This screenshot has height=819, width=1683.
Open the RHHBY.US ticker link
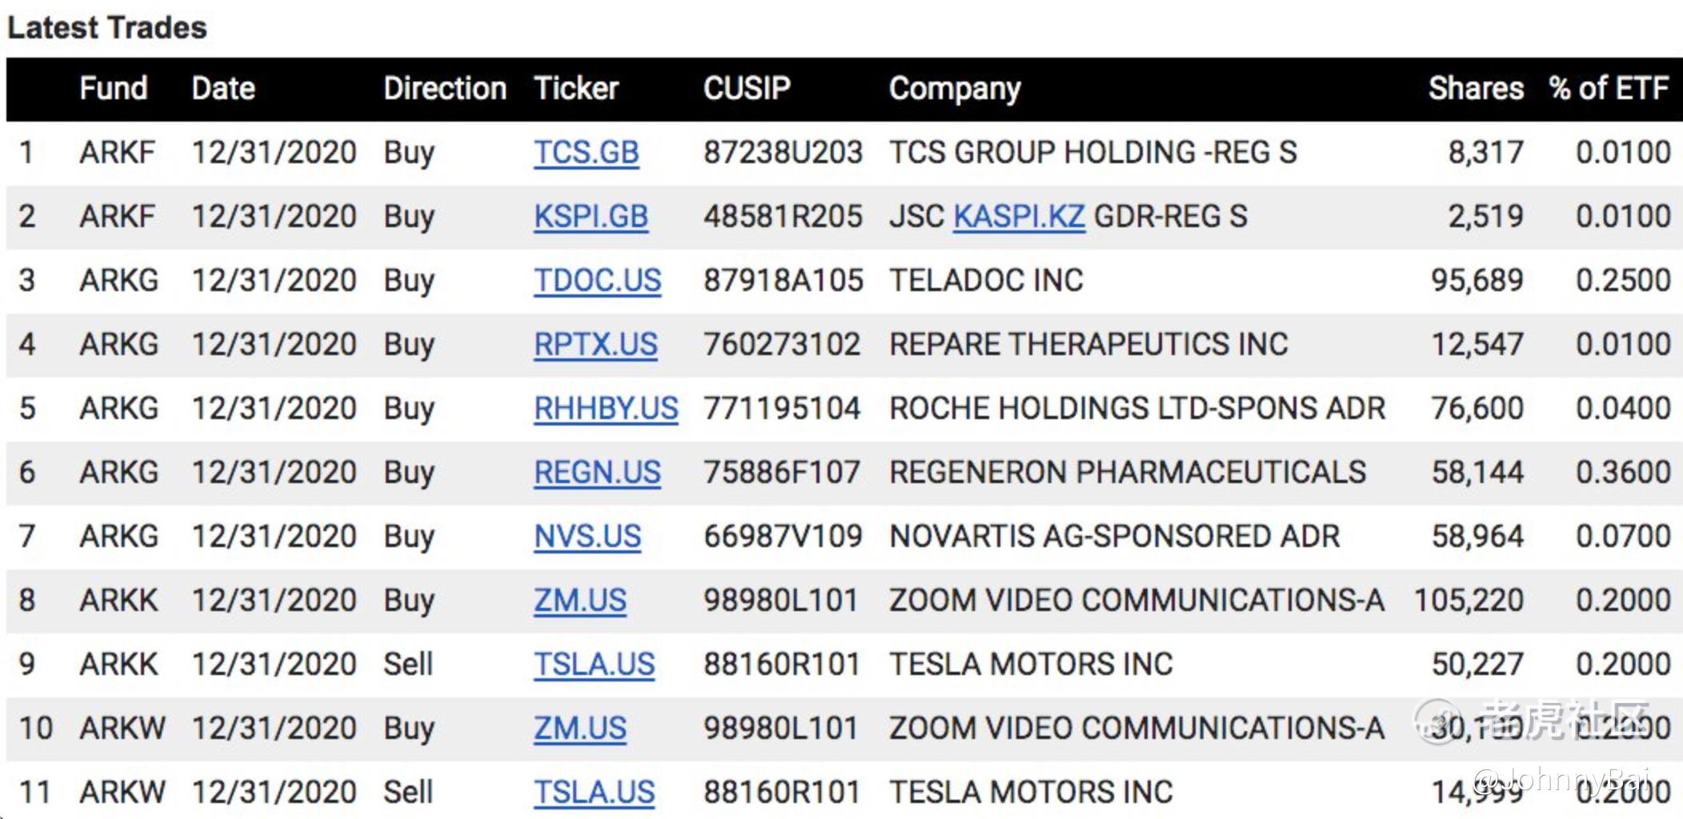(606, 408)
